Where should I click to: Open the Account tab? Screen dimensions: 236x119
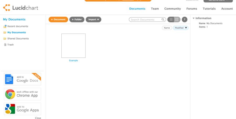[227, 9]
